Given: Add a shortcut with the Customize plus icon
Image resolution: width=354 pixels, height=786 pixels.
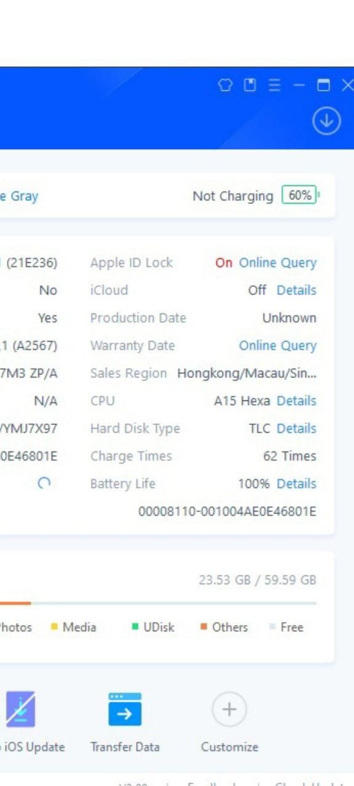Looking at the screenshot, I should click(229, 709).
